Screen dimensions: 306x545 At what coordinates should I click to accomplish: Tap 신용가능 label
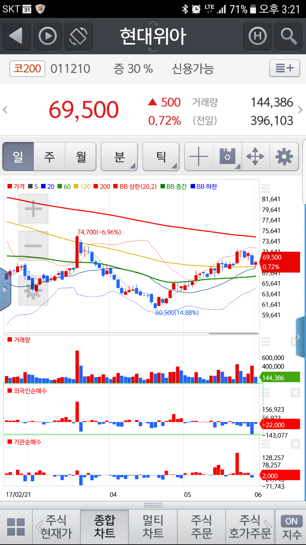[193, 69]
